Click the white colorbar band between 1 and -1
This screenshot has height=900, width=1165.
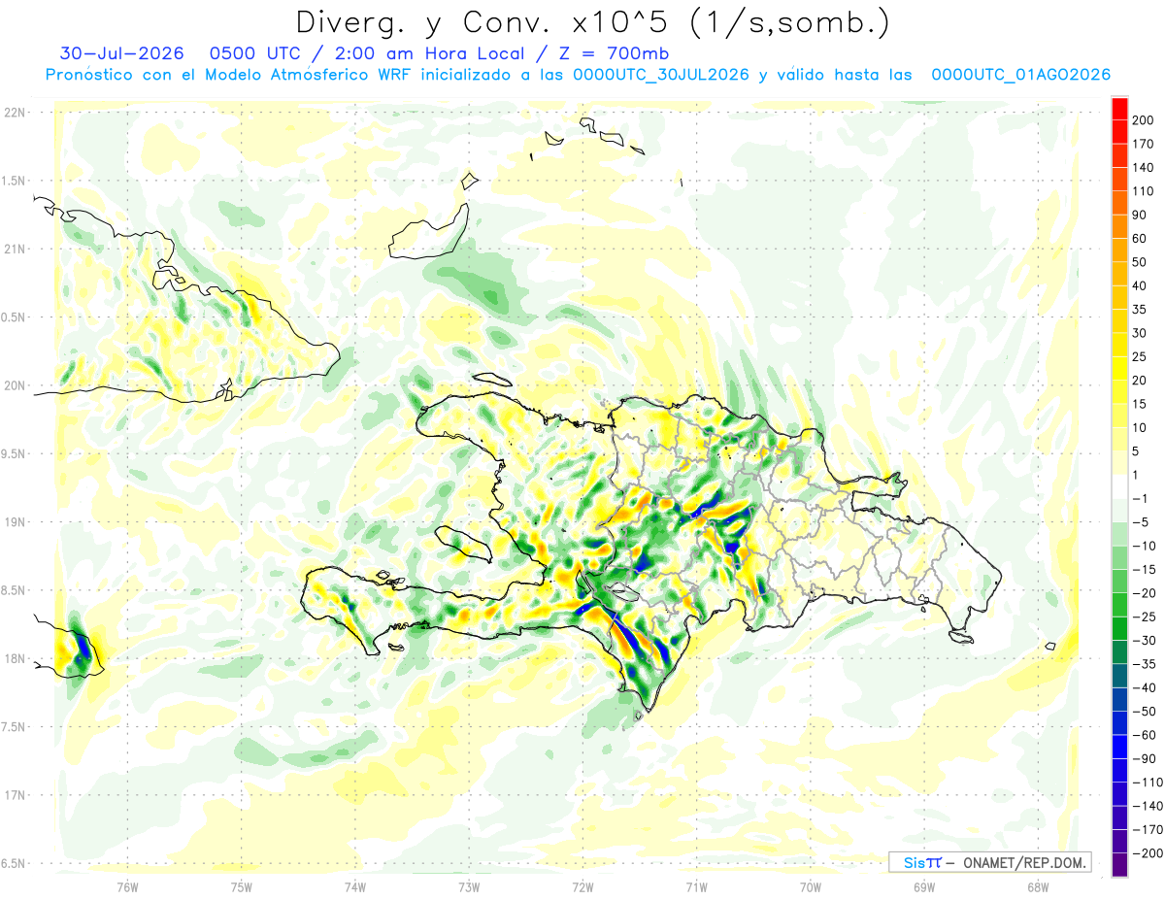click(1119, 487)
